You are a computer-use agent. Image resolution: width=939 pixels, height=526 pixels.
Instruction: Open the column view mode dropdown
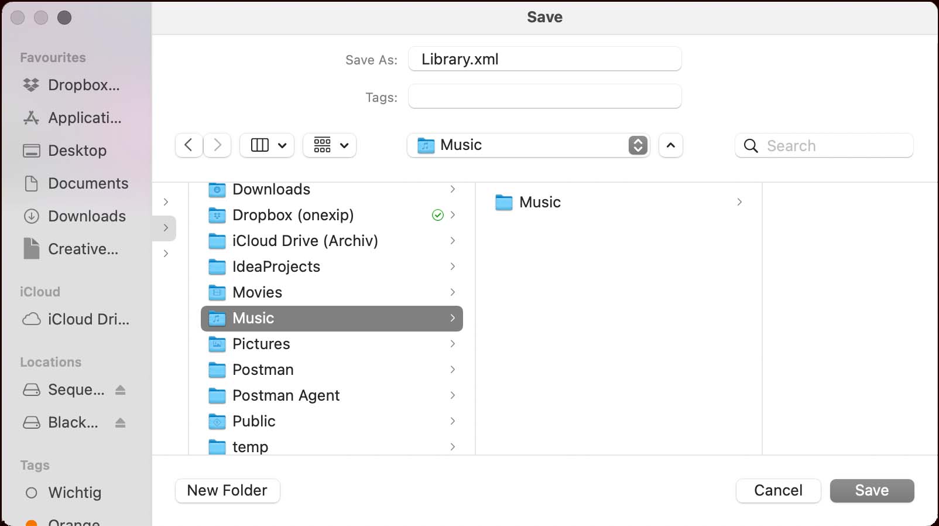268,145
